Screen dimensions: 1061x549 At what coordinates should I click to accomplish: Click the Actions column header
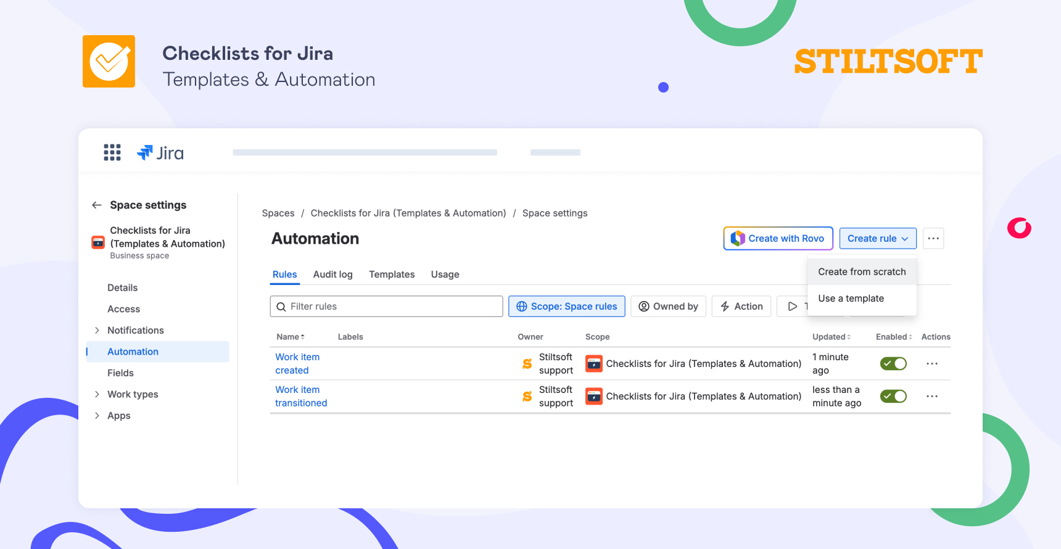(936, 337)
